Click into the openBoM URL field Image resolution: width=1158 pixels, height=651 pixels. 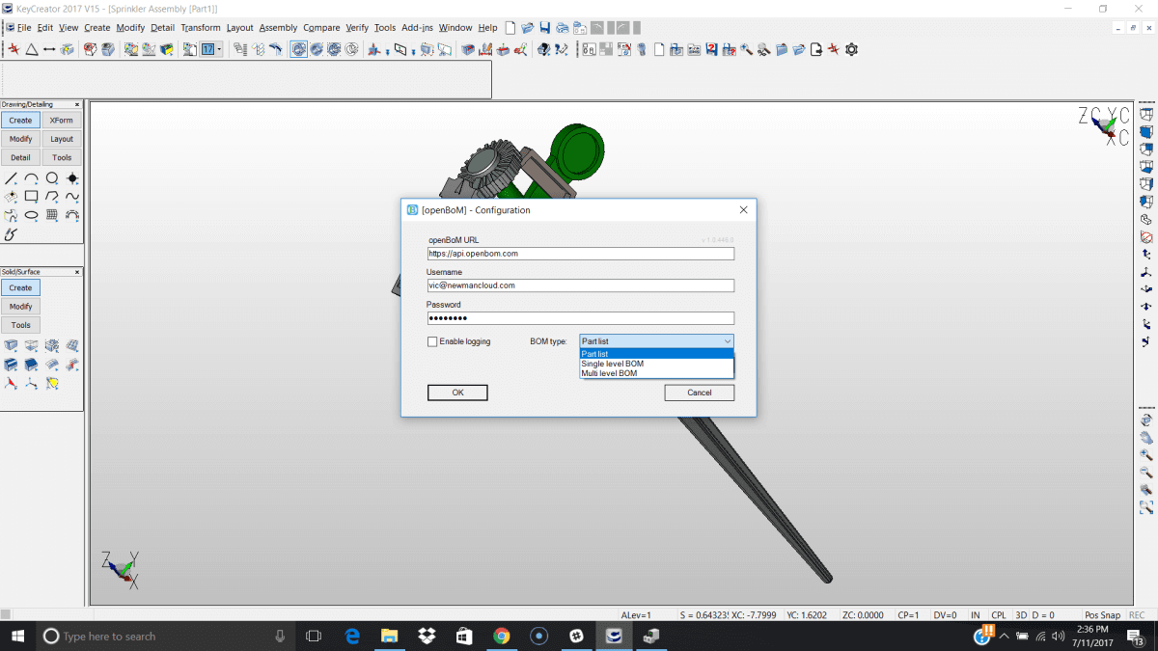pos(581,254)
